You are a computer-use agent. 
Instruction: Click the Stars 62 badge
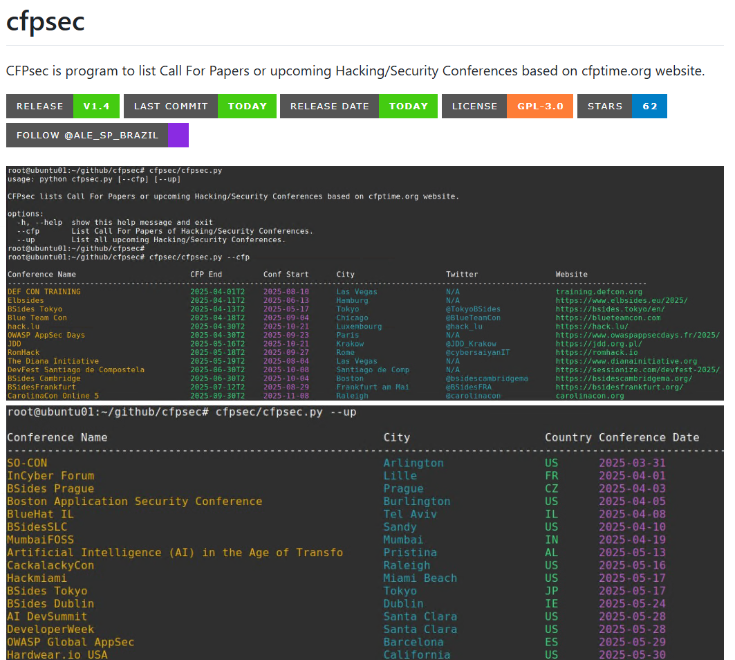pyautogui.click(x=622, y=106)
